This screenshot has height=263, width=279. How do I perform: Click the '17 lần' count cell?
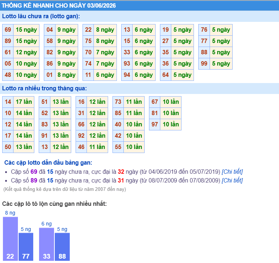(x=24, y=102)
